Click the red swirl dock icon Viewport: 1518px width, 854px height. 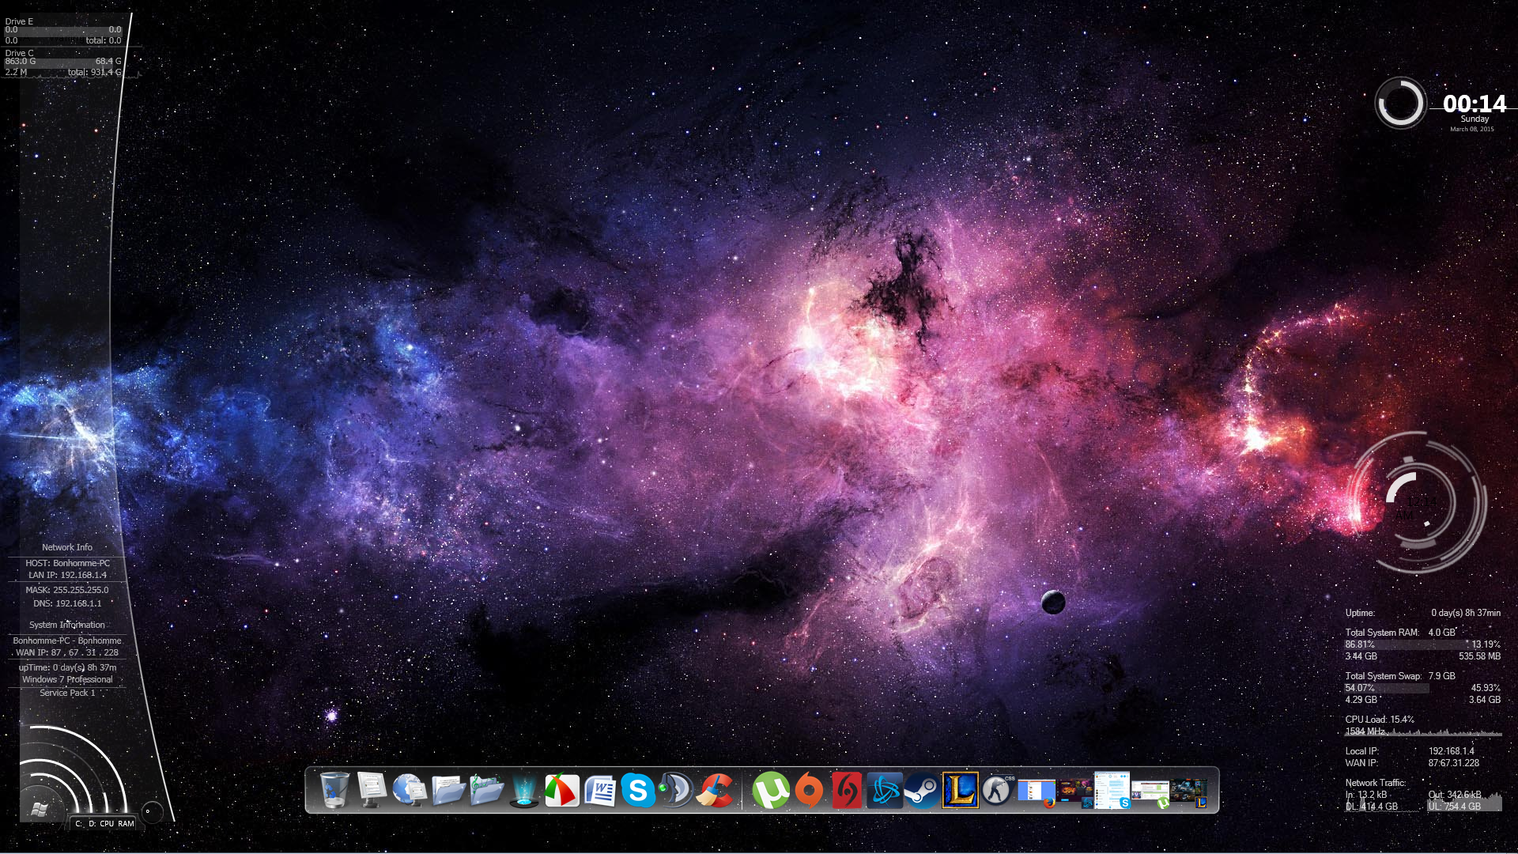coord(846,790)
